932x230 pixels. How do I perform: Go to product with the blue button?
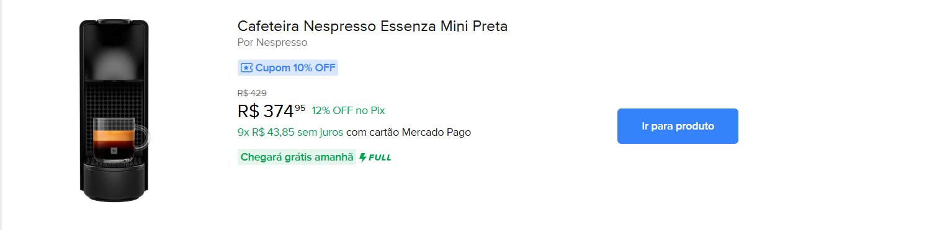point(678,126)
